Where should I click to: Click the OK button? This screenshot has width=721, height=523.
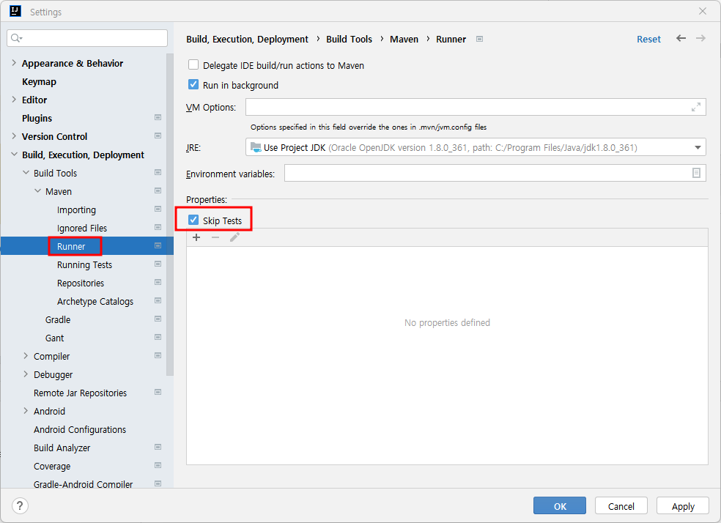click(560, 506)
